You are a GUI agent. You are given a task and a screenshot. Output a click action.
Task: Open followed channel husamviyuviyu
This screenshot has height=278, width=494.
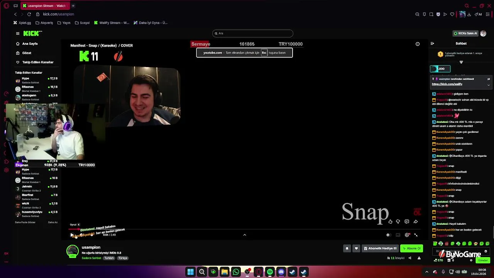(x=37, y=214)
